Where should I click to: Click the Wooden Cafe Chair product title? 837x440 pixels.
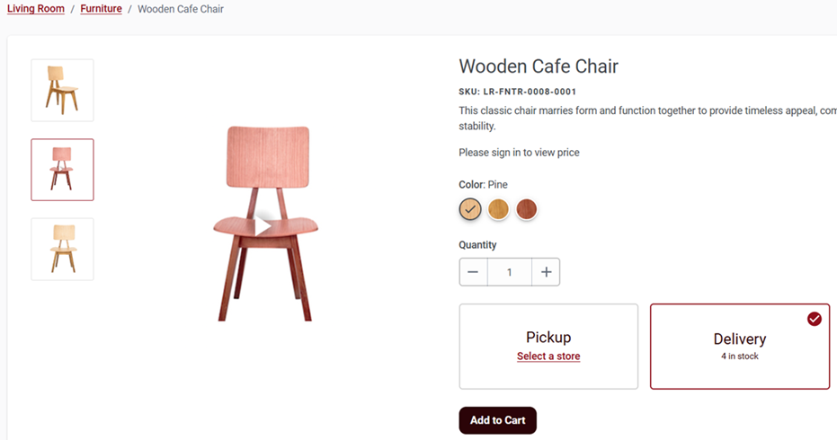point(539,66)
